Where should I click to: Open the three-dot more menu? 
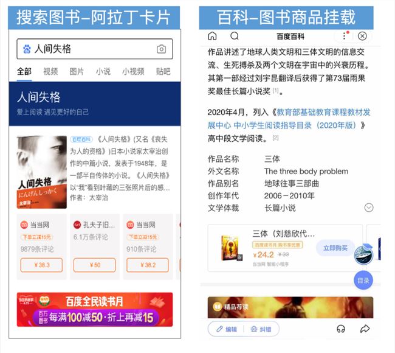click(x=345, y=36)
